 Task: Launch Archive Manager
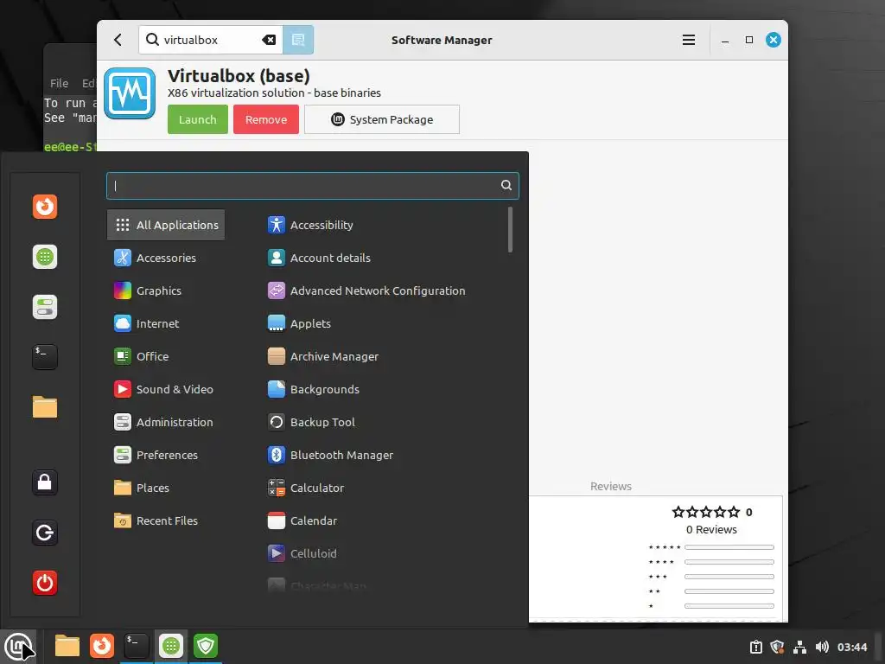point(323,356)
